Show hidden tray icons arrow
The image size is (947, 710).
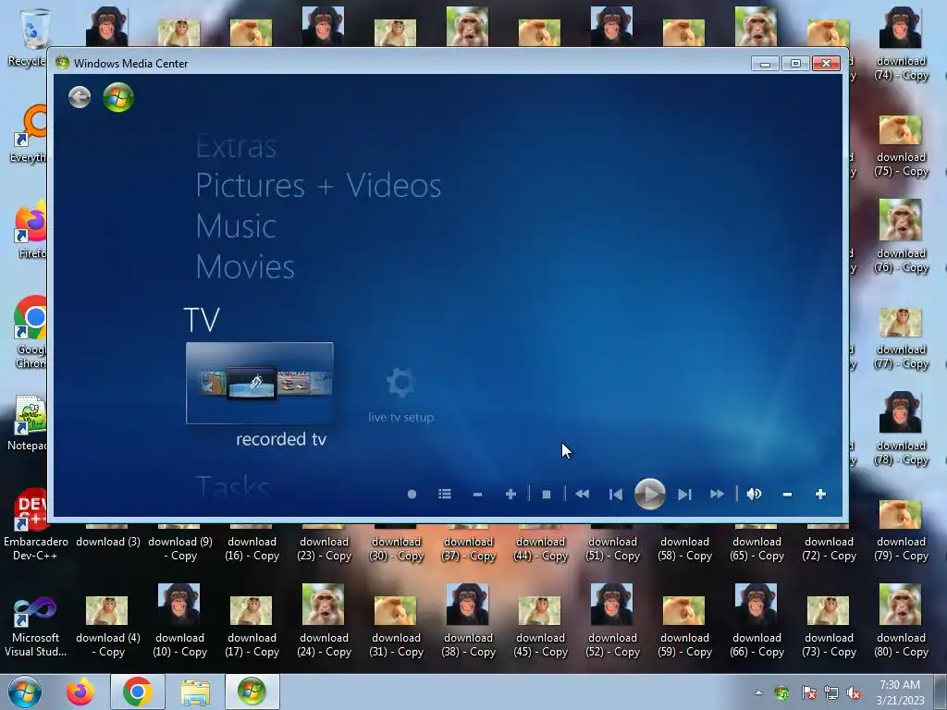(x=758, y=692)
